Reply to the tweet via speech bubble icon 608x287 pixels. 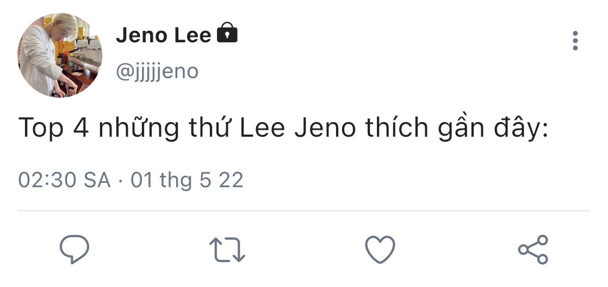[74, 250]
